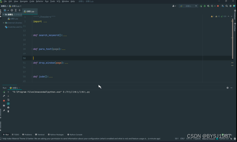
Task: Open Scratches and Consoles node
Action: point(13,27)
